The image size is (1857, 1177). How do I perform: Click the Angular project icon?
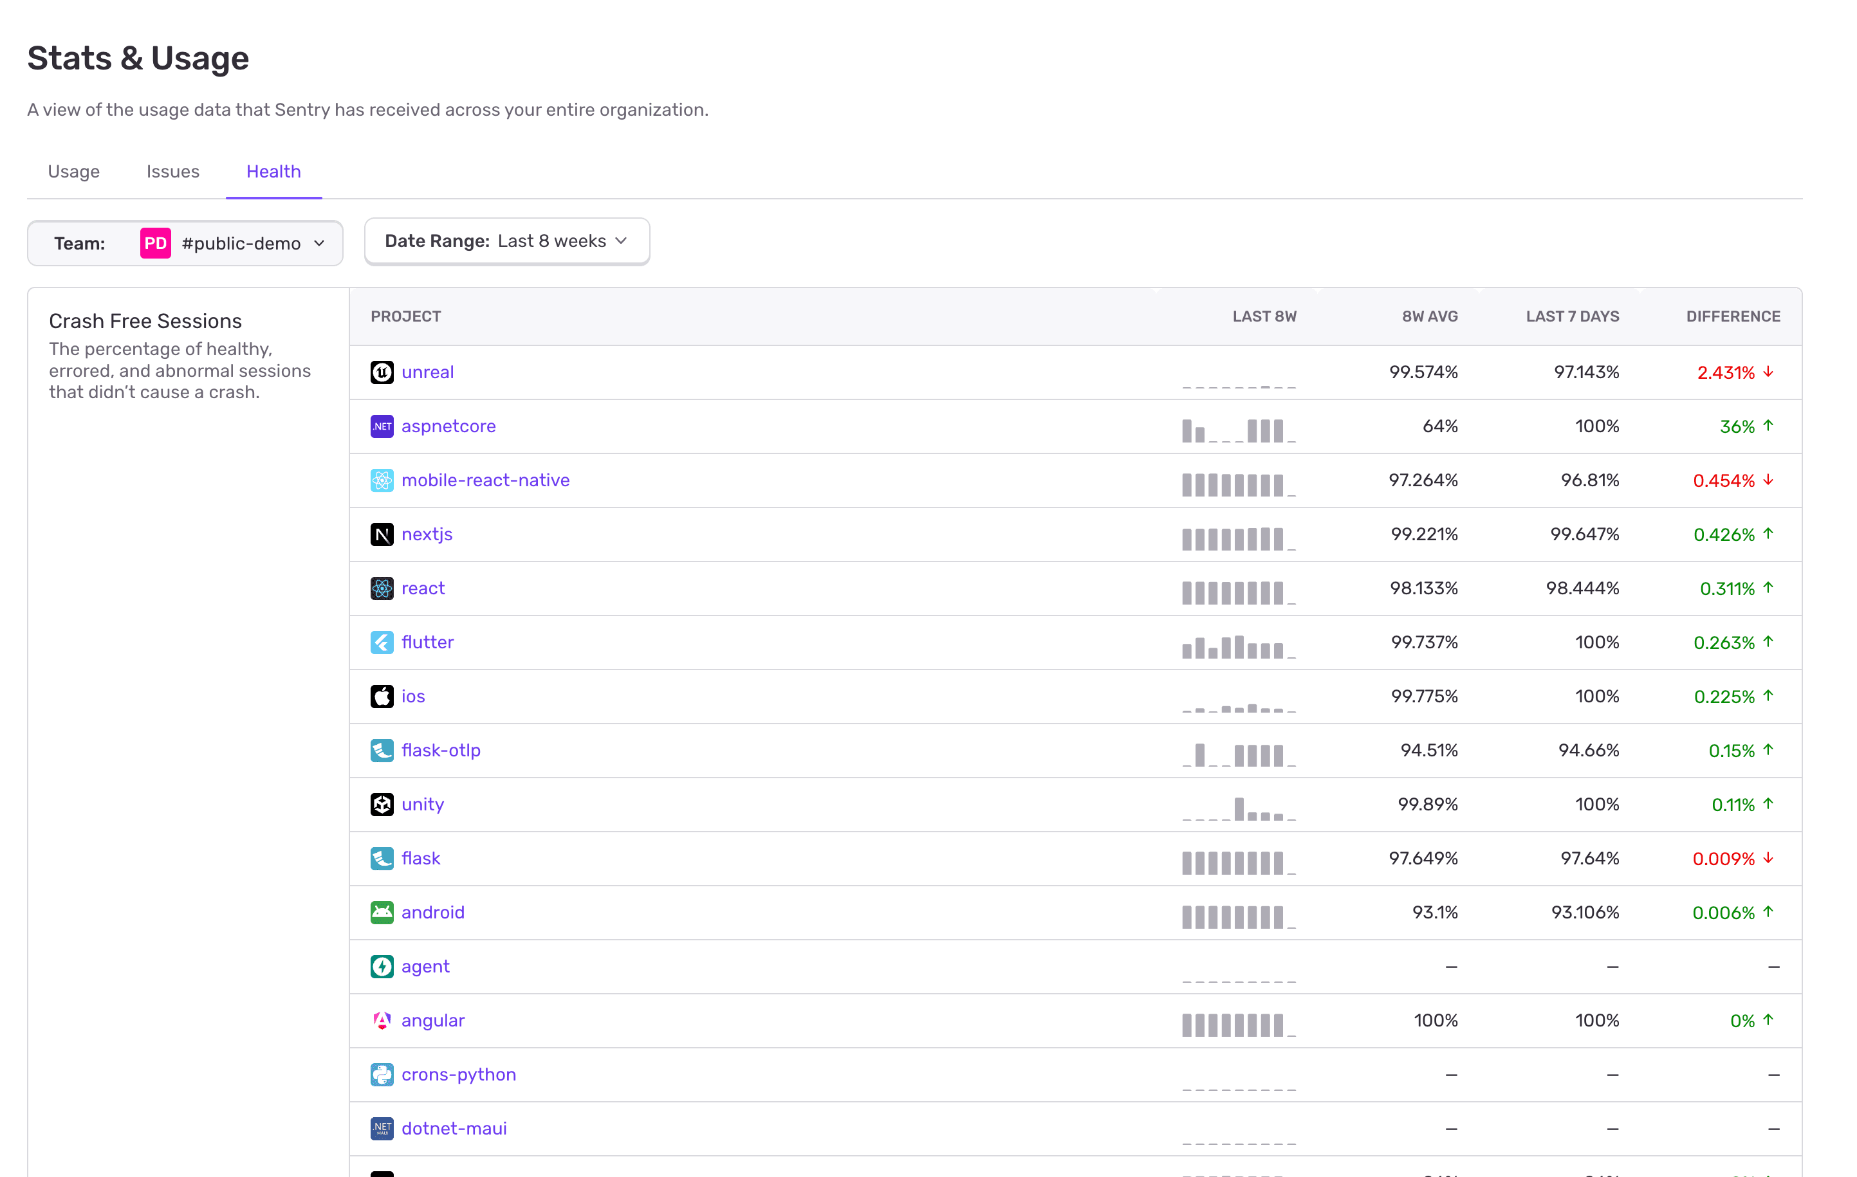point(382,1020)
